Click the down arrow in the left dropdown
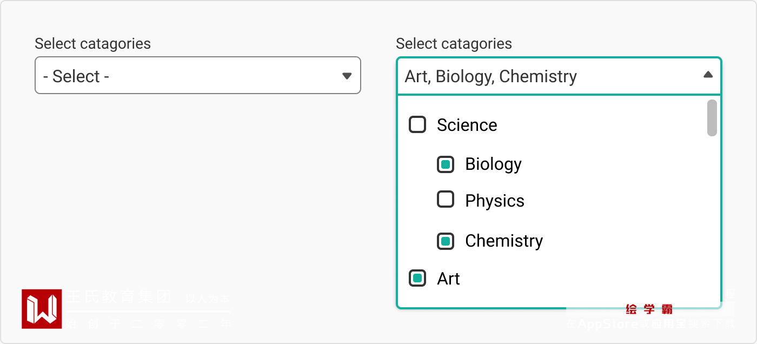The image size is (757, 344). click(x=347, y=76)
